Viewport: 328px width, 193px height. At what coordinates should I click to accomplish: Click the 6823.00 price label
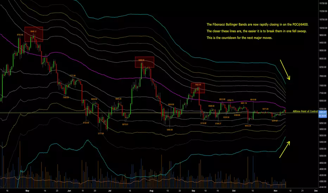tap(222, 100)
